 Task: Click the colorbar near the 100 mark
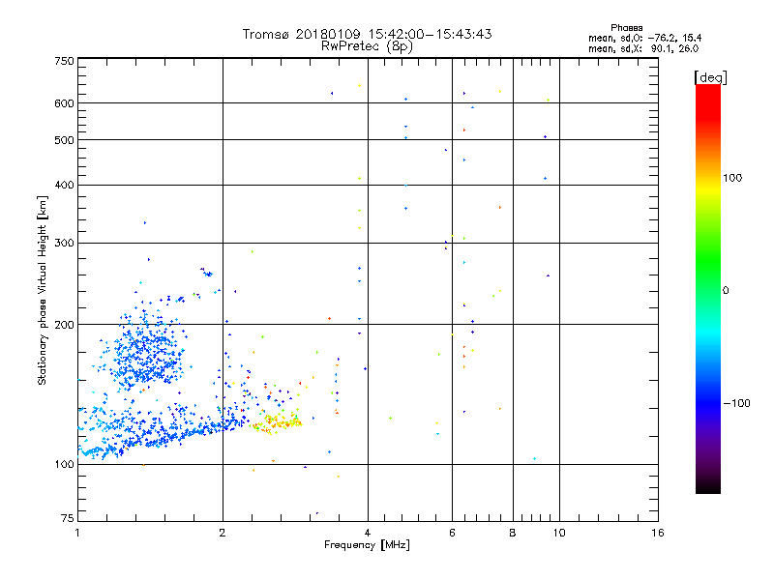[708, 178]
